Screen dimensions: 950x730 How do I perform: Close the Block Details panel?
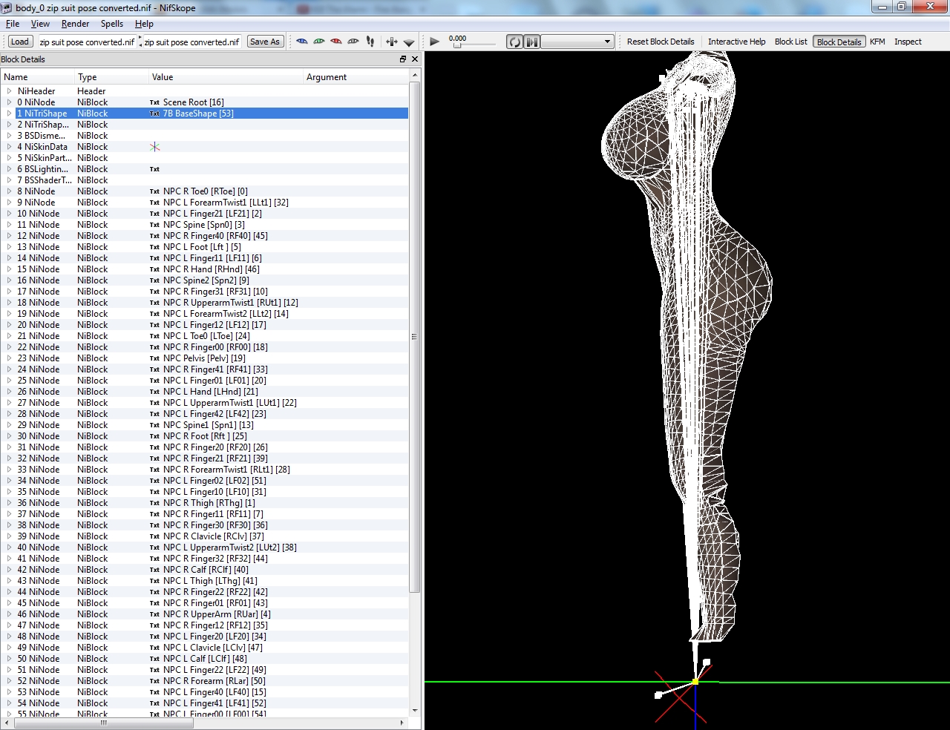coord(415,59)
